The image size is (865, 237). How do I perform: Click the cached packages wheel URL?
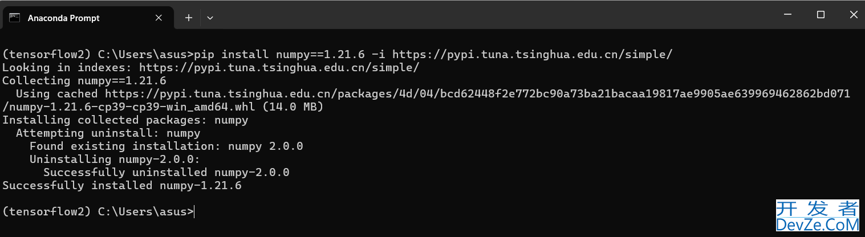click(478, 94)
